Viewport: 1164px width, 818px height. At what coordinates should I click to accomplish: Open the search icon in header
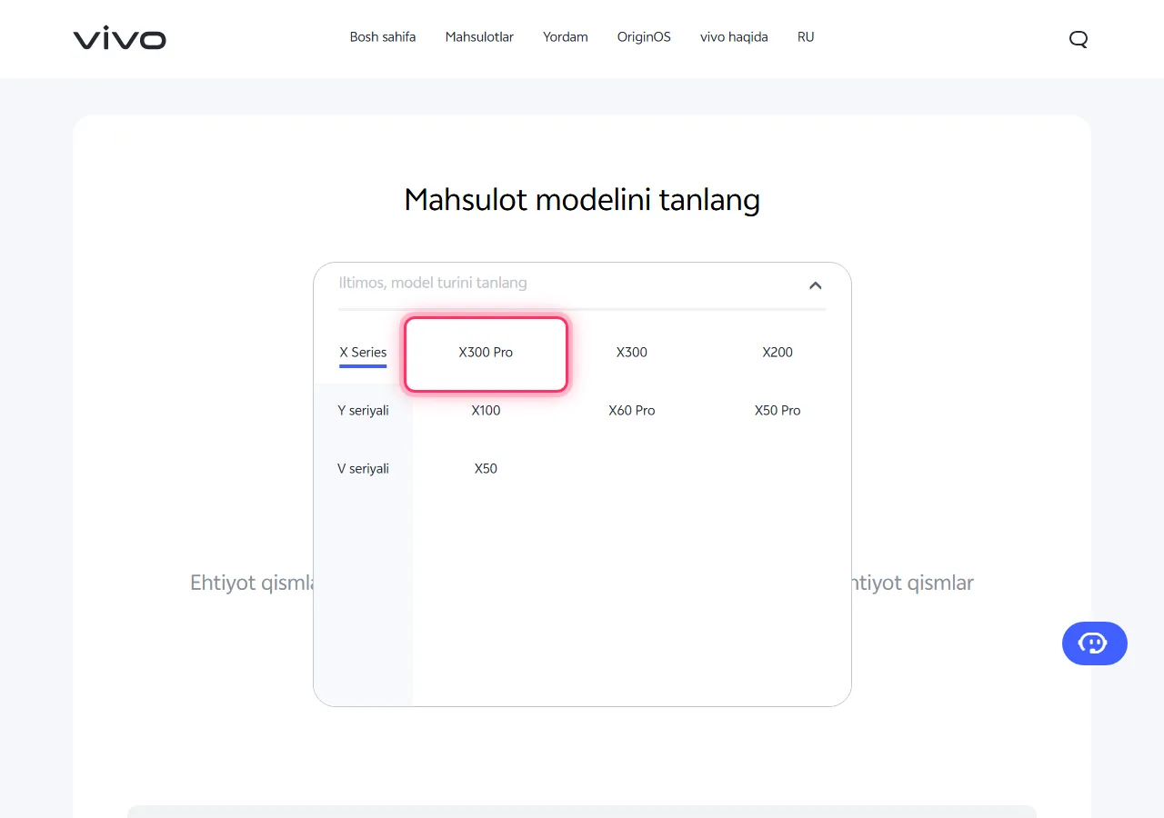tap(1079, 38)
